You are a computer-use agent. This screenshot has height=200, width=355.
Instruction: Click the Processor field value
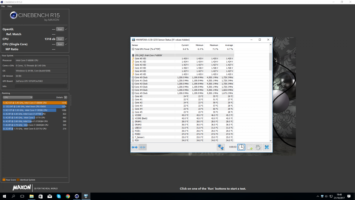click(x=41, y=60)
